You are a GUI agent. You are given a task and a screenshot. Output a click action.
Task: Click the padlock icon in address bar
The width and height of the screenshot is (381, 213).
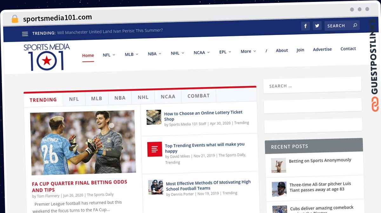point(15,19)
